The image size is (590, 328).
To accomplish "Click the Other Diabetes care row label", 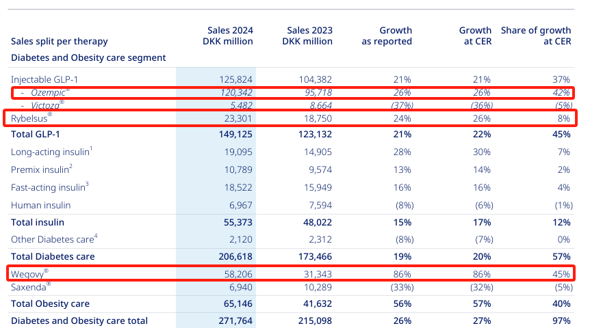I will click(51, 239).
